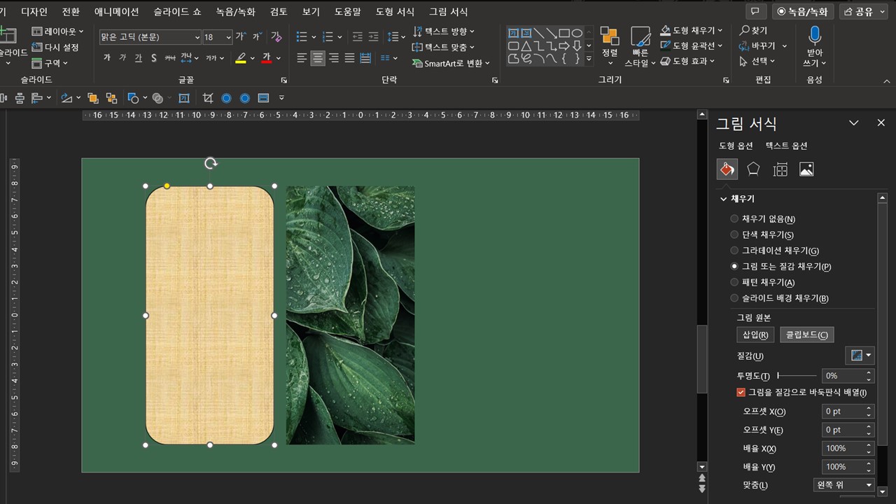
Task: Click the Share (공유) button
Action: 864,12
